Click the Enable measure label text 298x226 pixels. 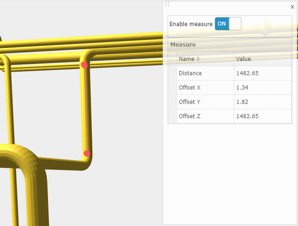point(191,24)
